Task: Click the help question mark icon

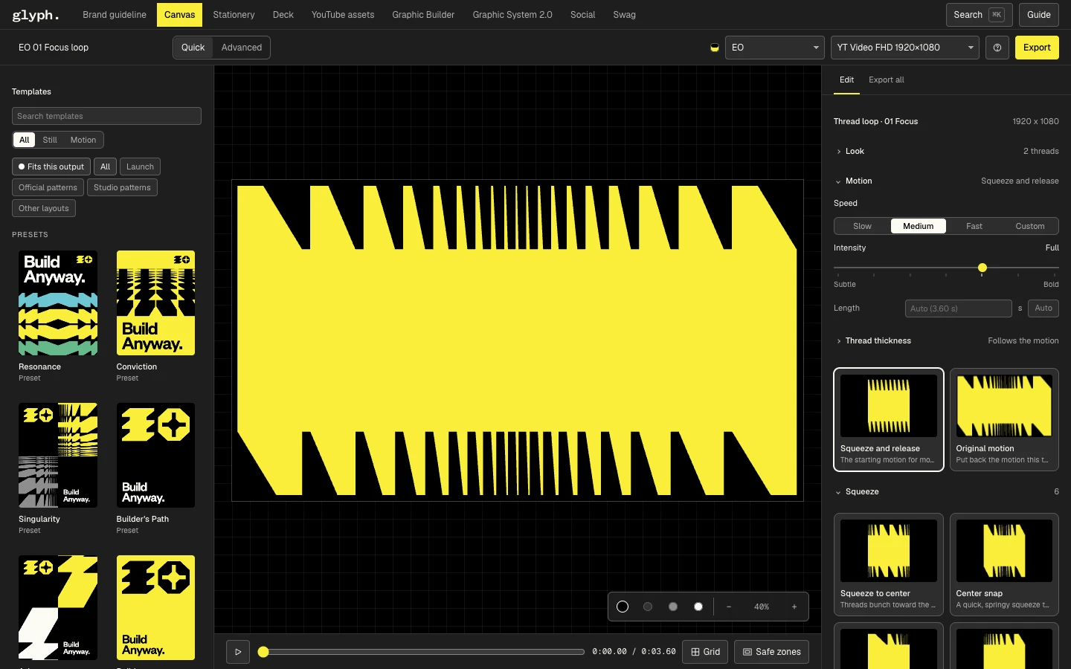Action: [x=997, y=48]
